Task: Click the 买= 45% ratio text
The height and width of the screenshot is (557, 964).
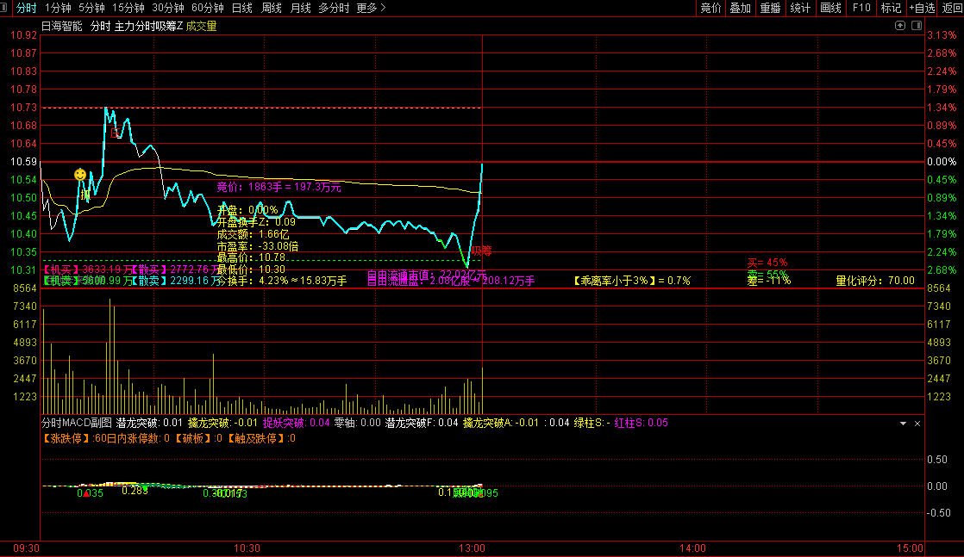Action: click(767, 263)
